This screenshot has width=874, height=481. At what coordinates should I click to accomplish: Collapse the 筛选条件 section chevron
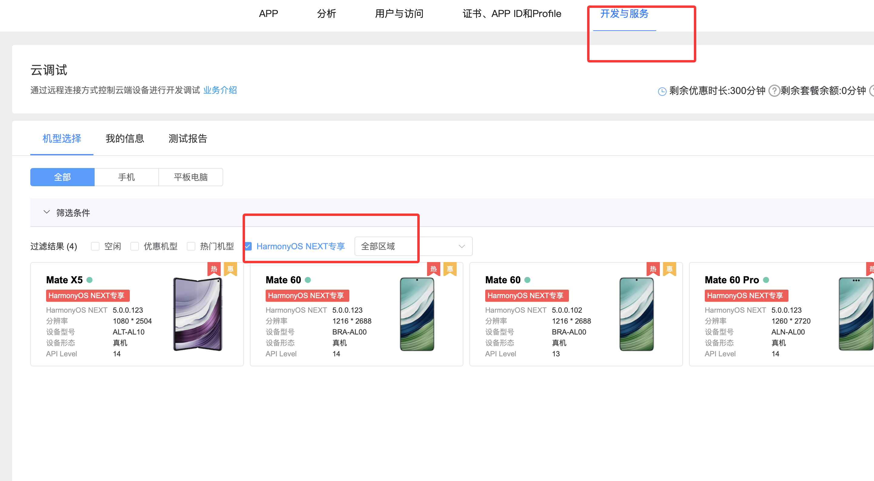(47, 212)
